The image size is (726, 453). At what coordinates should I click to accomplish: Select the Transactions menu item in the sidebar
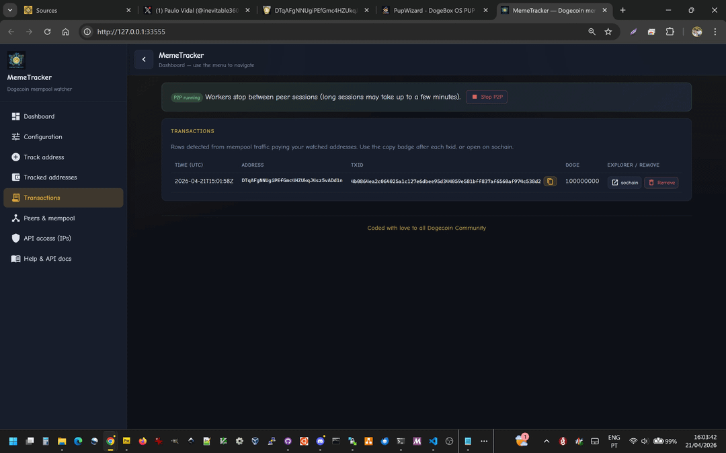42,198
